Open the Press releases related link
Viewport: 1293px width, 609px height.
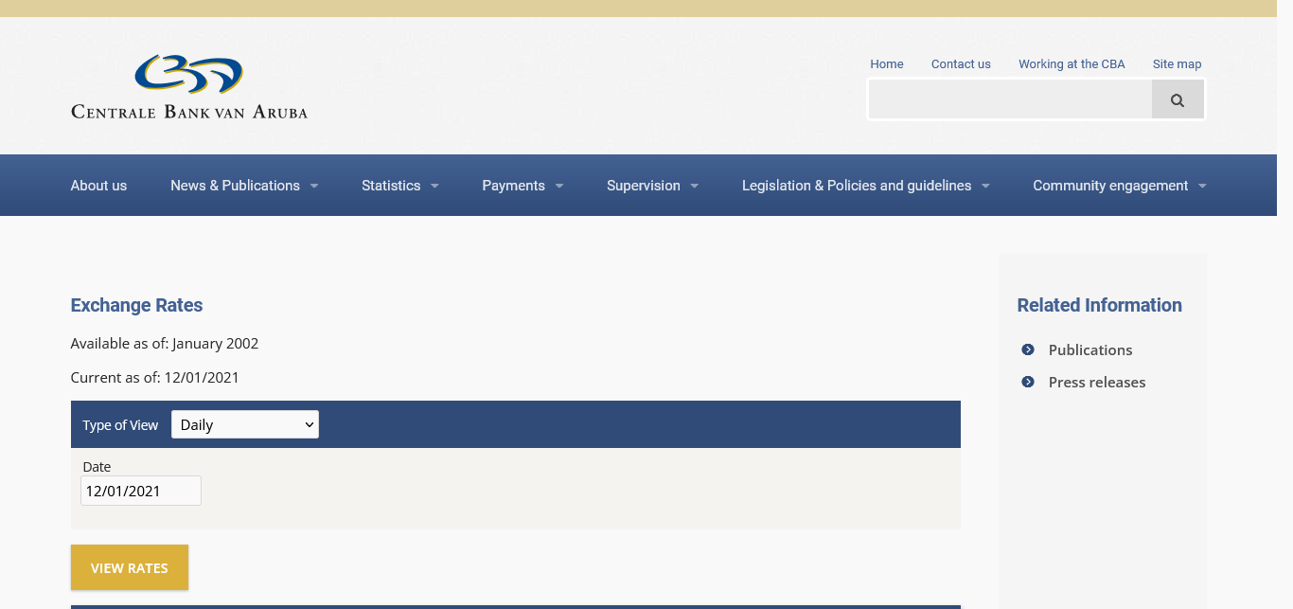1097,382
